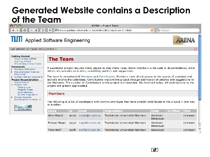The width and height of the screenshot is (210, 157).
Task: Close the browser window with red button
Action: [12, 26]
